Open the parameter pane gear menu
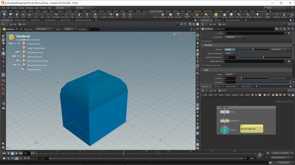Image resolution: width=295 pixels, height=165 pixels. coord(277,29)
